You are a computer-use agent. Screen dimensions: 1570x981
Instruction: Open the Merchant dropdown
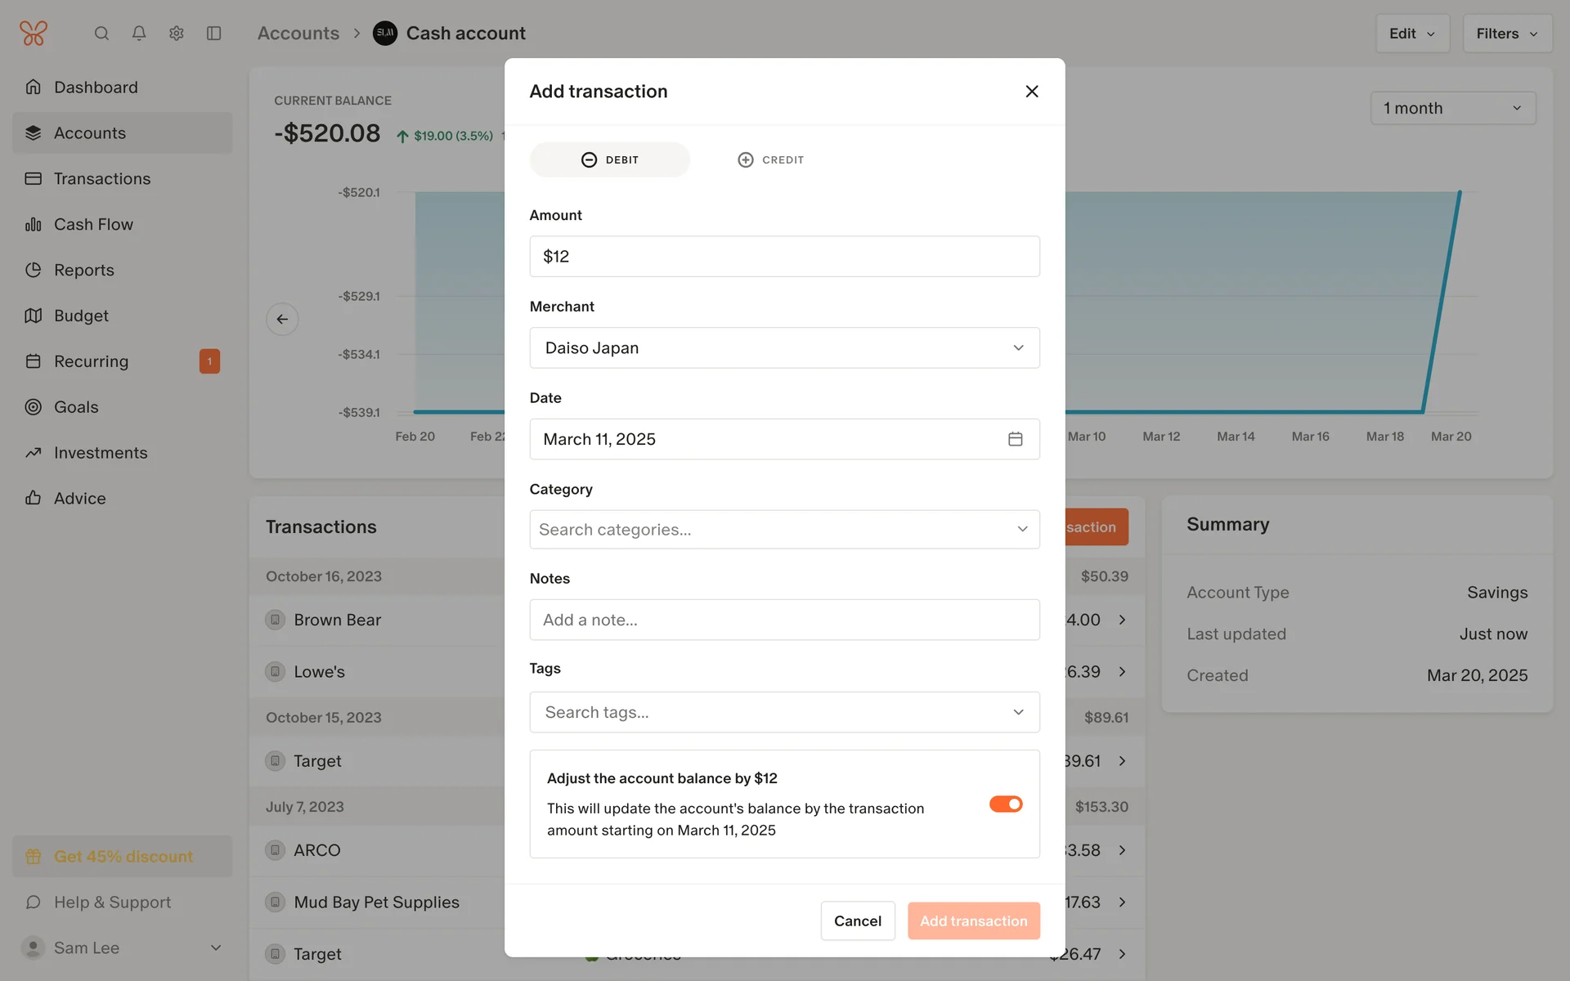(784, 348)
